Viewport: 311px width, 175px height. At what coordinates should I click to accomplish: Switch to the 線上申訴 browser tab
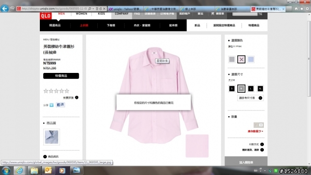(x=197, y=9)
